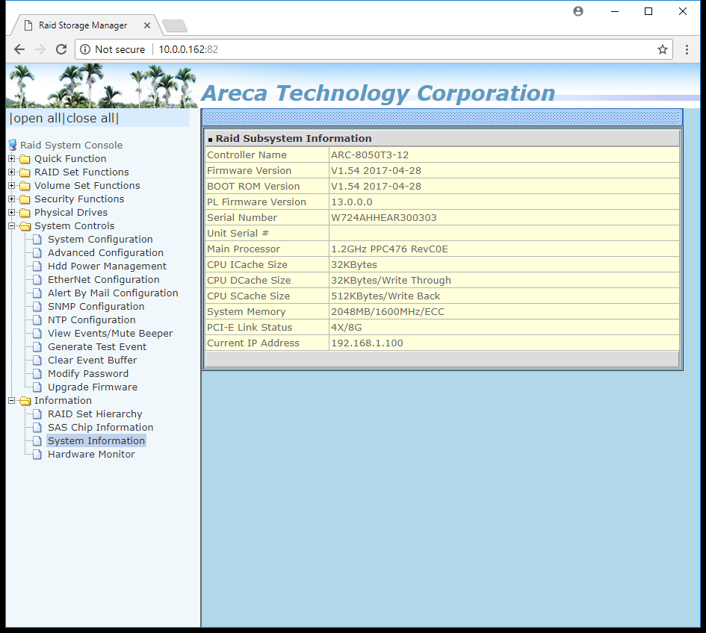Open SAS Chip Information page

click(x=100, y=428)
